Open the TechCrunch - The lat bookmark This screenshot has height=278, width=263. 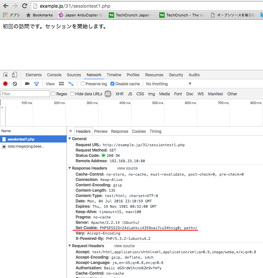coord(182,15)
